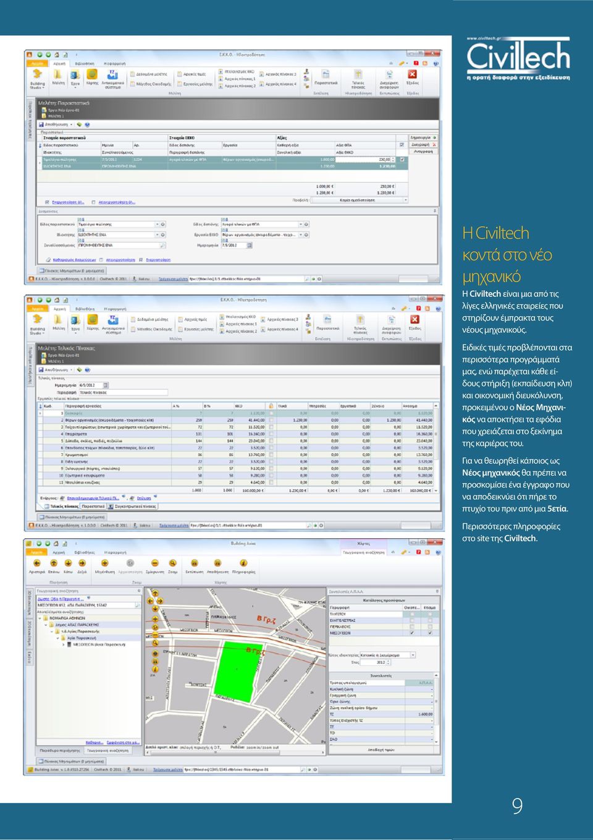Collapse Δήμος ΑΓΙΑΣ ΠΑΡΑΣΚΕΥΗΣ tree node

pos(46,625)
